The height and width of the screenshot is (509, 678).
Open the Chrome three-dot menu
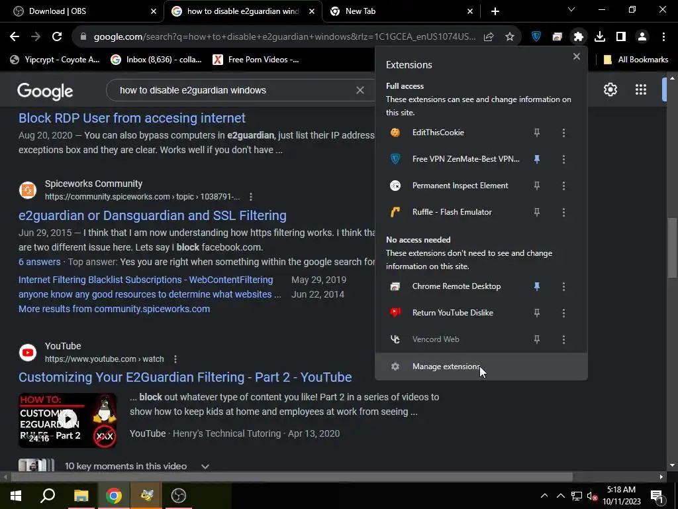point(663,37)
